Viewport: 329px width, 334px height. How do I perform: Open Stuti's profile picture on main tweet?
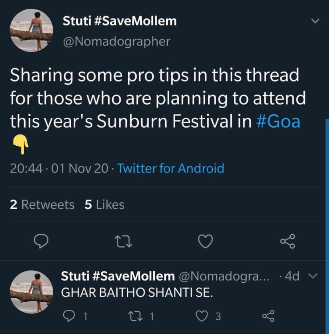31,31
